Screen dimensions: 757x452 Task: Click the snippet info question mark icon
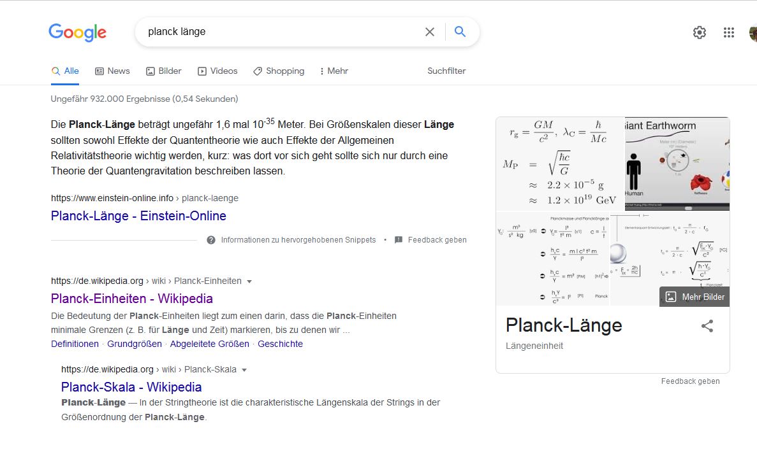211,240
